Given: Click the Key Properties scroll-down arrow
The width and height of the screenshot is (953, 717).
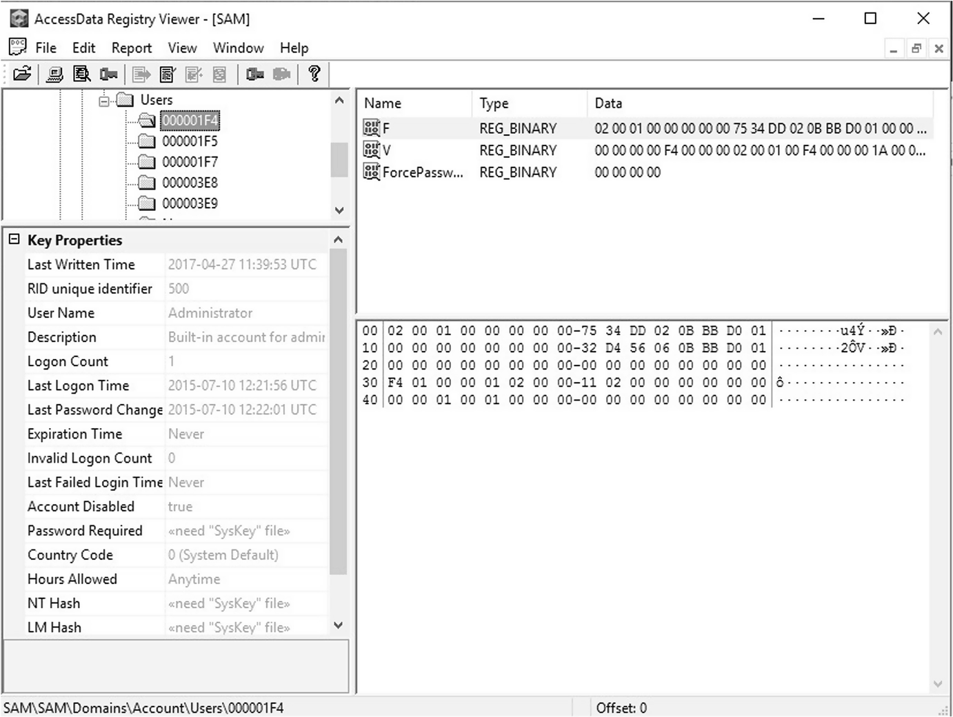Looking at the screenshot, I should [338, 625].
